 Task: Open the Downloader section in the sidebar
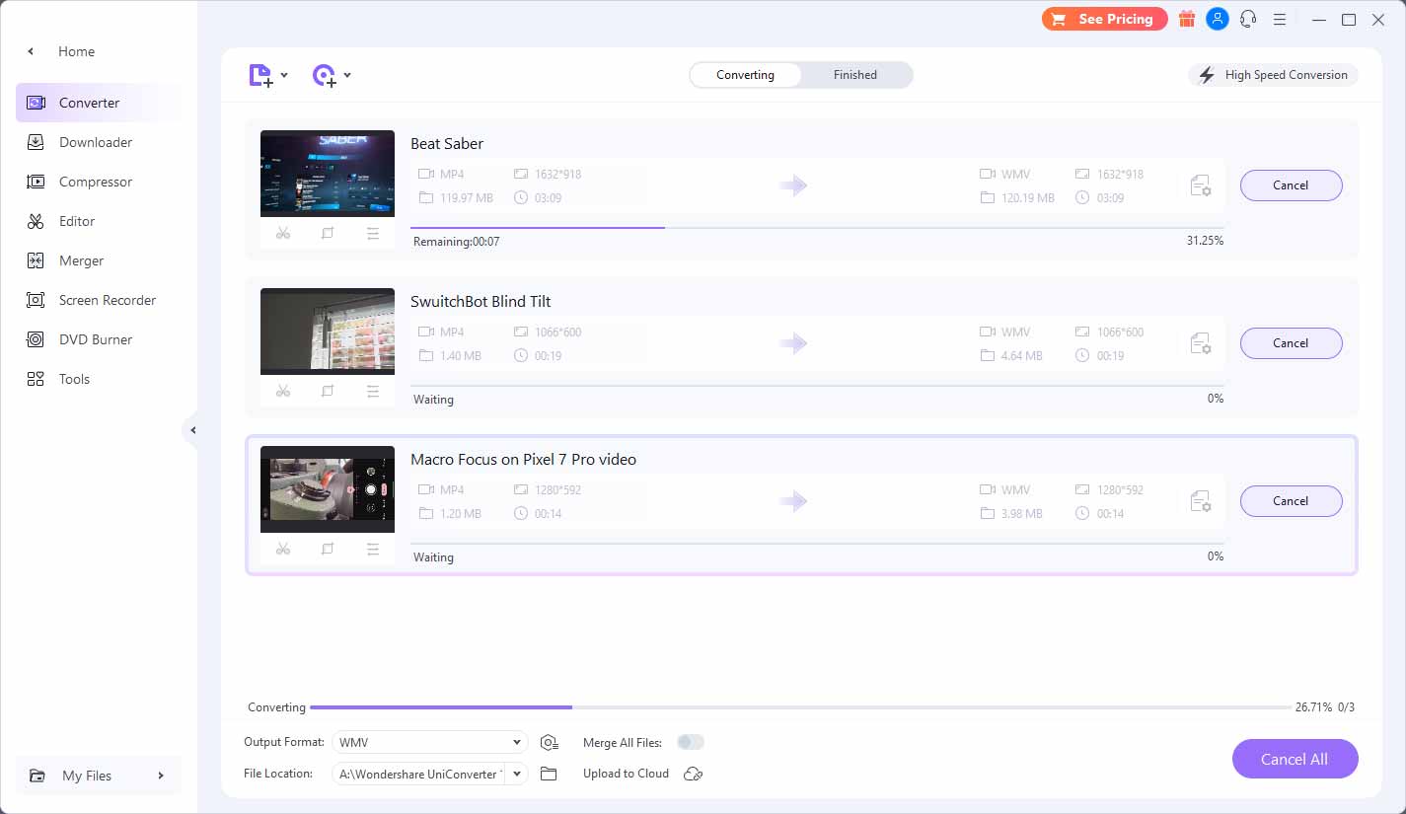point(95,142)
